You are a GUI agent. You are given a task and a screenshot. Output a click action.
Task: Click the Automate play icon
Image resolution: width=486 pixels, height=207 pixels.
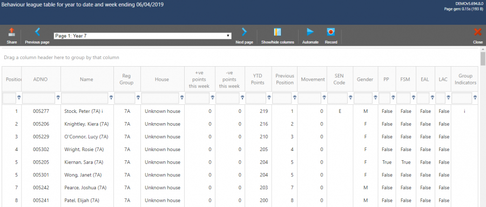coord(310,32)
